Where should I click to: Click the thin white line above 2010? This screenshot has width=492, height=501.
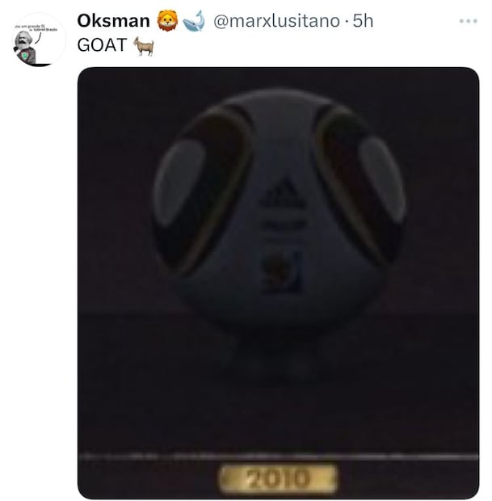pos(278,457)
